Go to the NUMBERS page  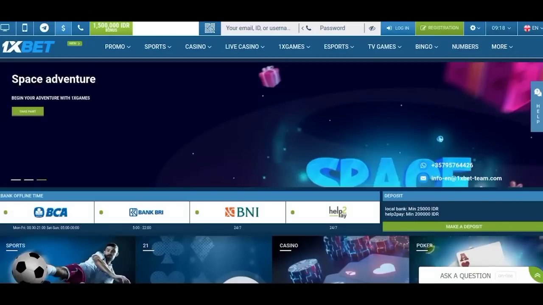465,47
